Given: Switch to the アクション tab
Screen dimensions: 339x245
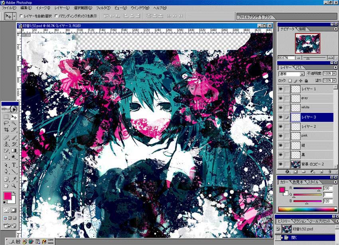Looking at the screenshot, I should tap(300, 221).
